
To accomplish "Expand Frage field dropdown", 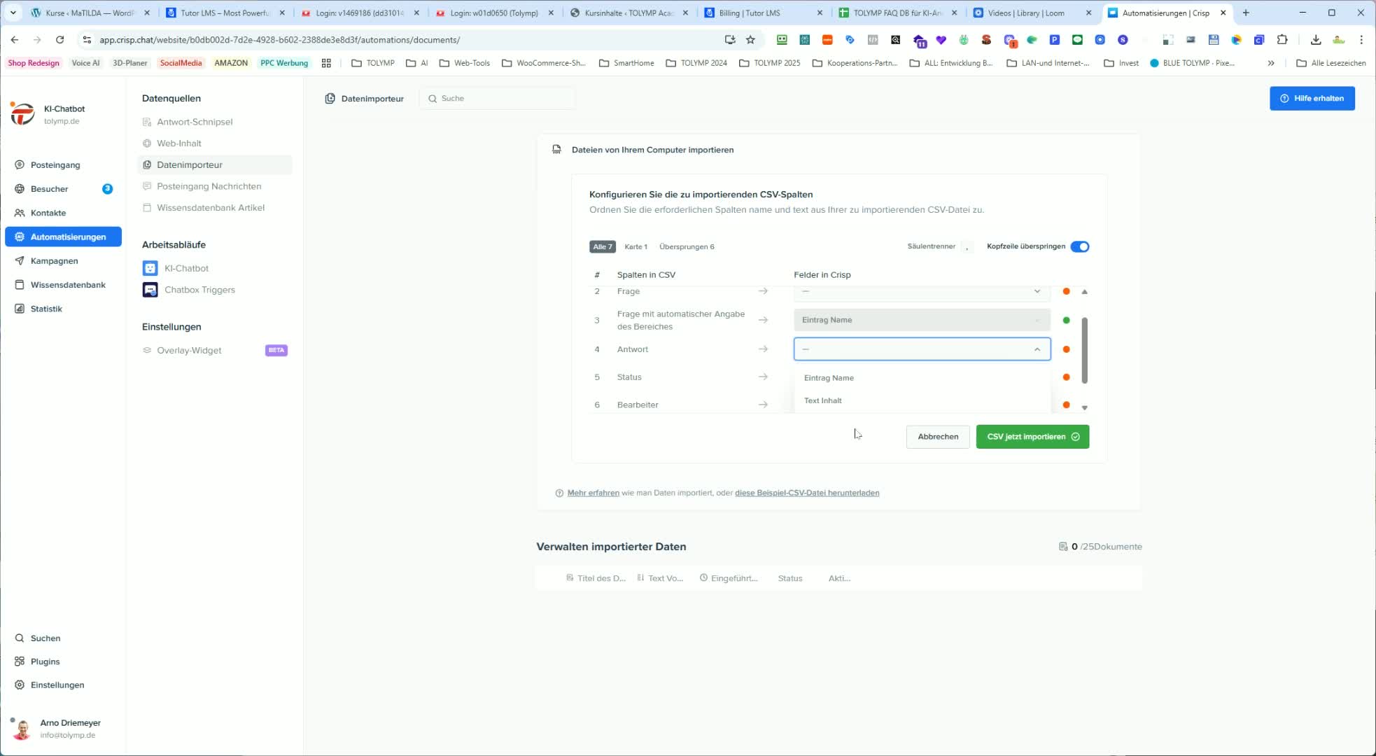I will coord(1037,292).
